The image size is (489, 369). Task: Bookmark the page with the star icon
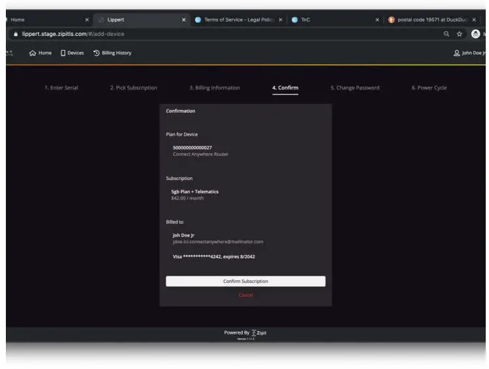click(x=460, y=34)
